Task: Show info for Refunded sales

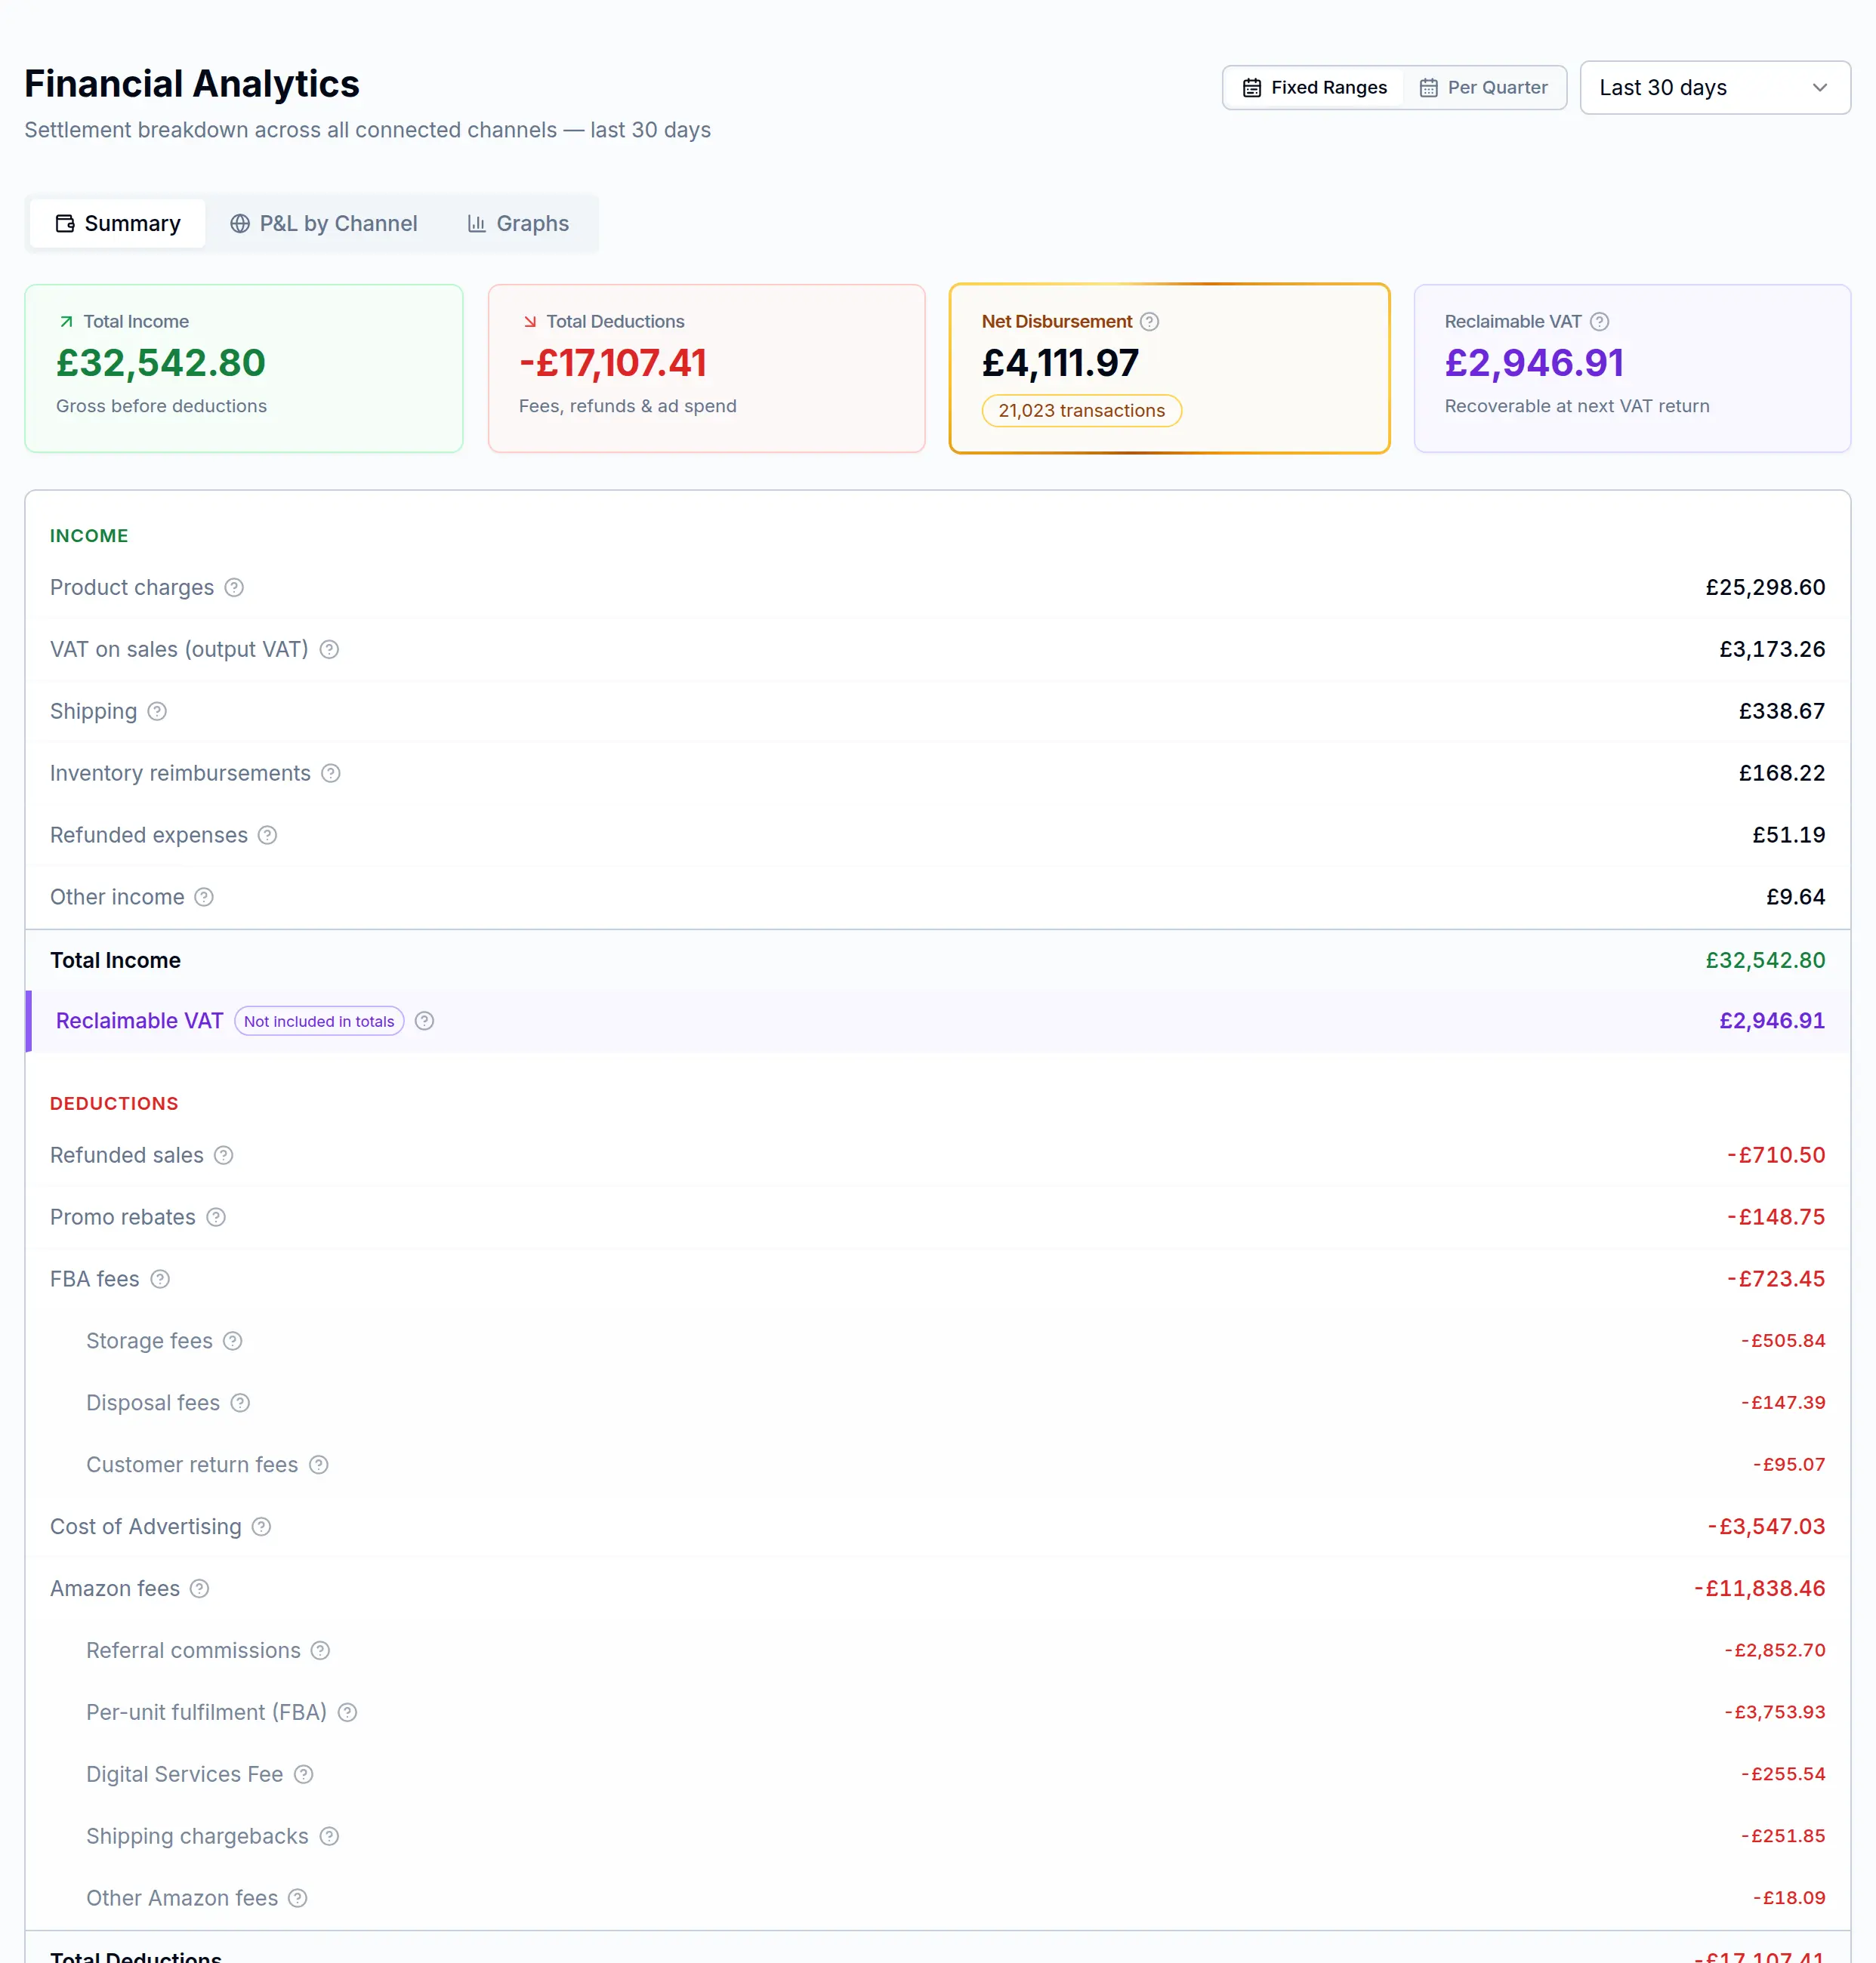Action: (x=224, y=1155)
